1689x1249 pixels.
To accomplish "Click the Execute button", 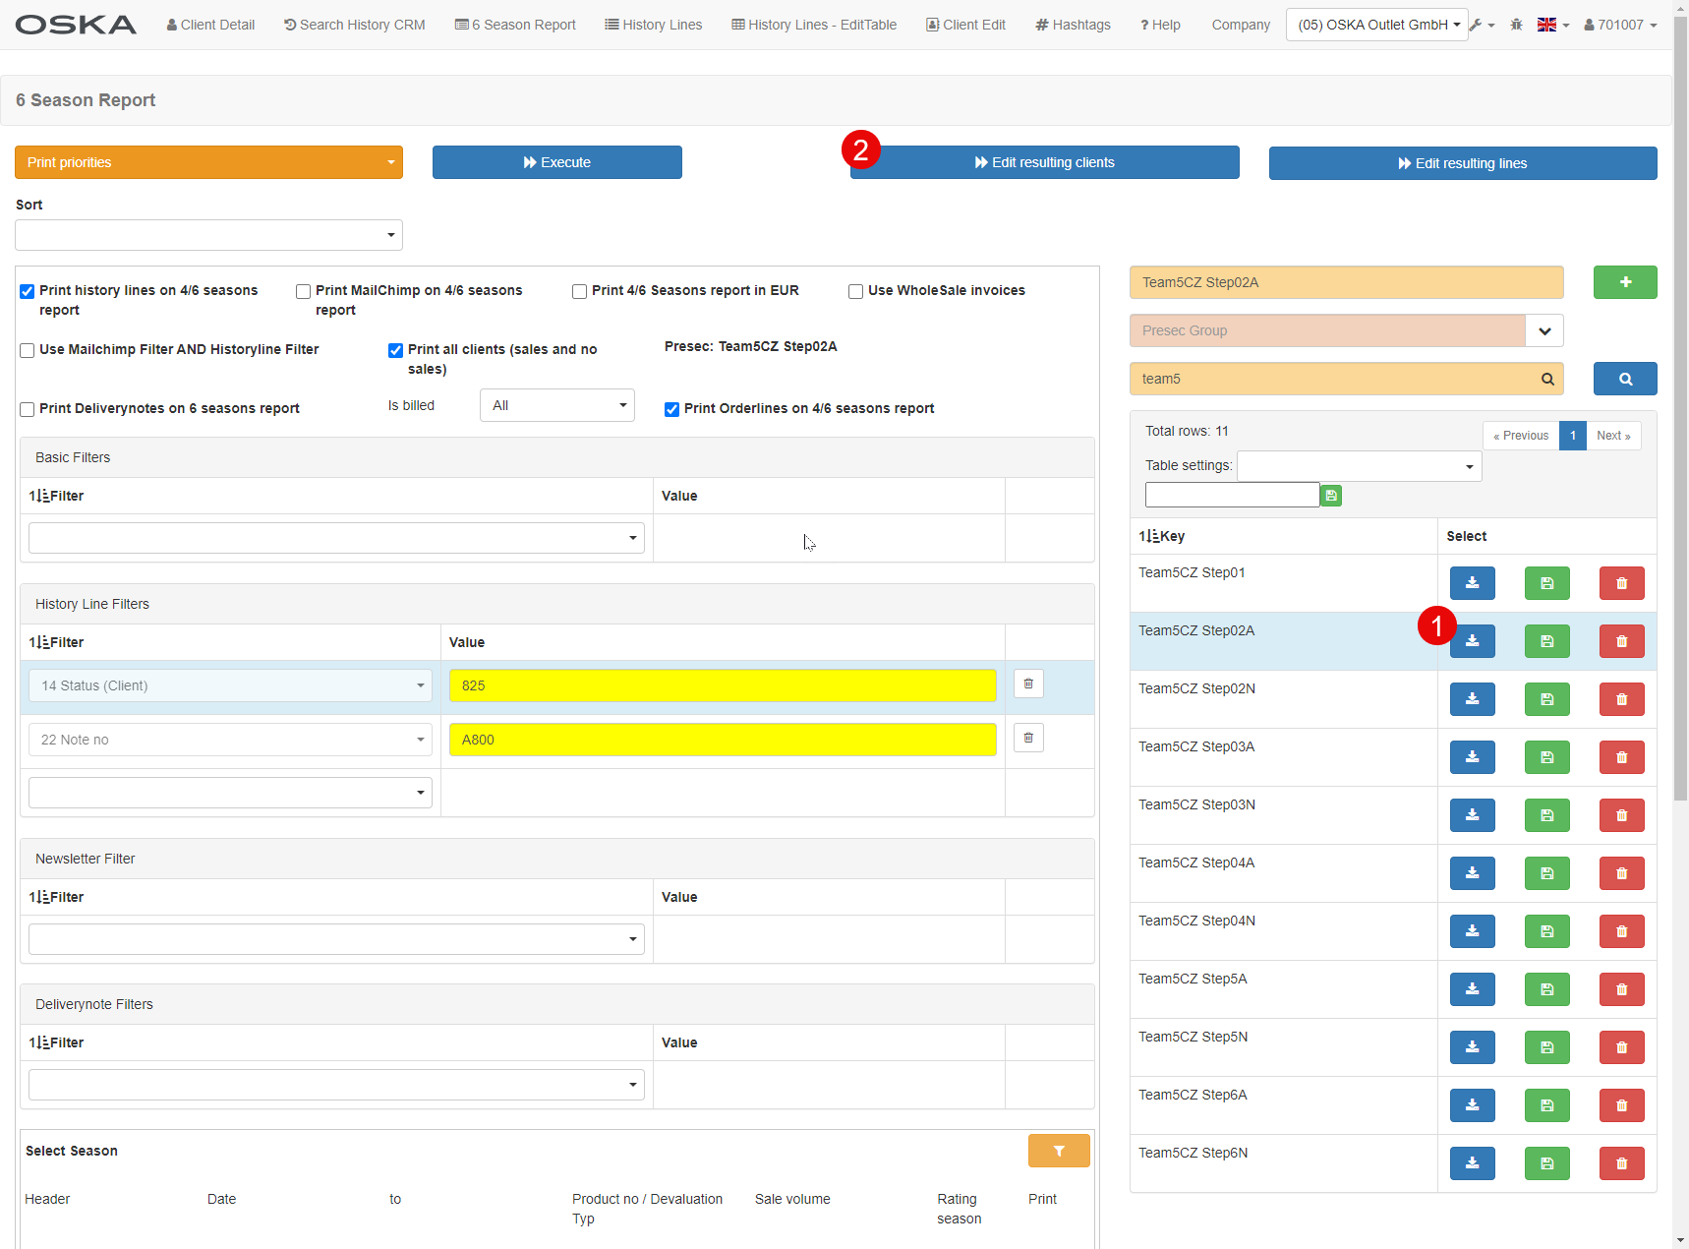I will coord(556,162).
